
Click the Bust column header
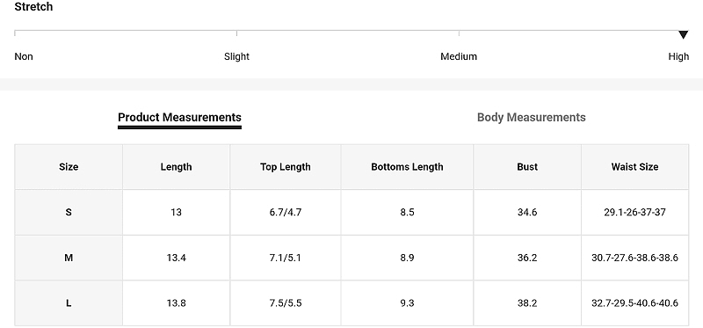pyautogui.click(x=527, y=167)
